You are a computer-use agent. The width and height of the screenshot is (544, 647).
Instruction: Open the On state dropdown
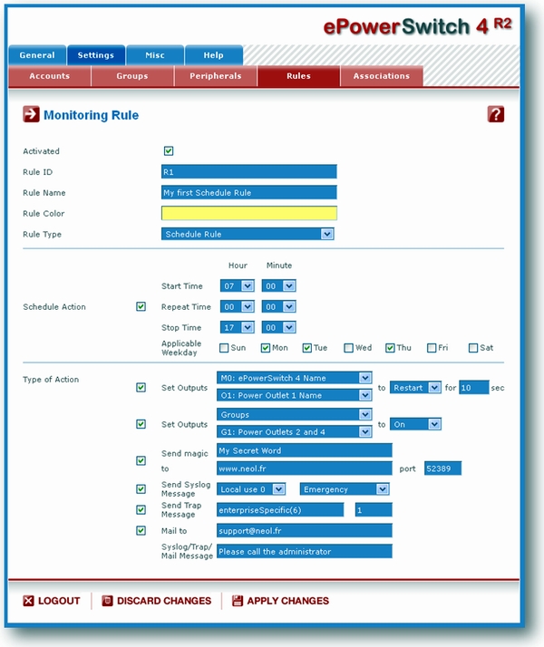point(415,424)
